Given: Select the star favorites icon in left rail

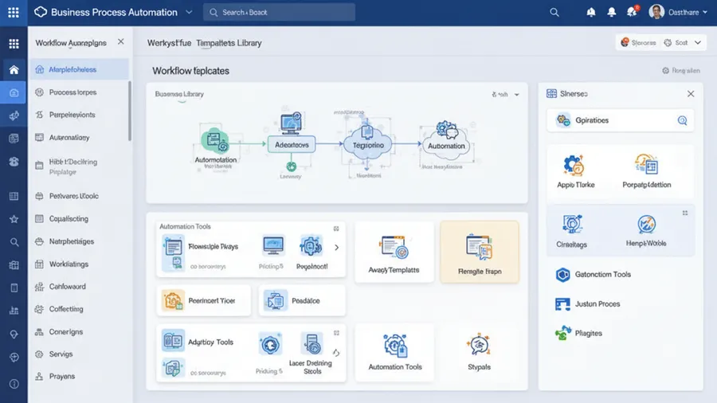Looking at the screenshot, I should coord(14,219).
